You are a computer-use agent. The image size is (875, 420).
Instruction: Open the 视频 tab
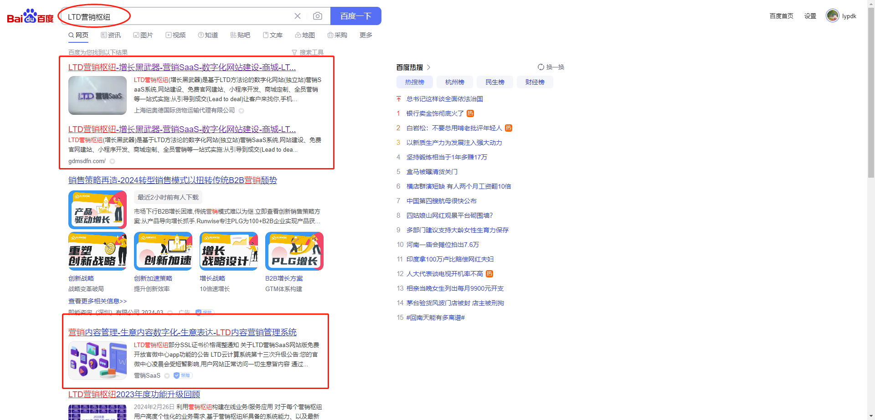tap(175, 35)
